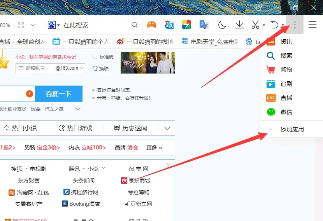Open the hamburger main menu
The width and height of the screenshot is (323, 221).
tap(312, 25)
